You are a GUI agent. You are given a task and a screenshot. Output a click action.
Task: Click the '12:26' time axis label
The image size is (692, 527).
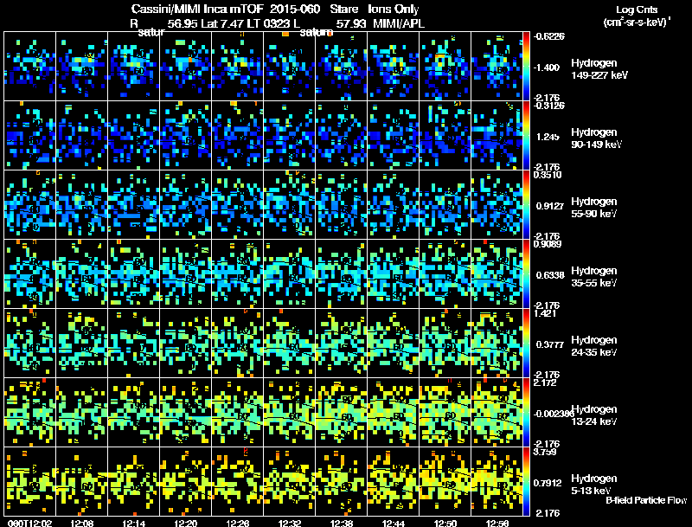tap(237, 523)
